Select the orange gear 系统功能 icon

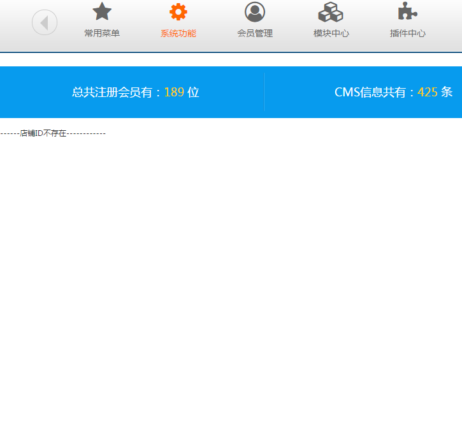click(x=178, y=11)
